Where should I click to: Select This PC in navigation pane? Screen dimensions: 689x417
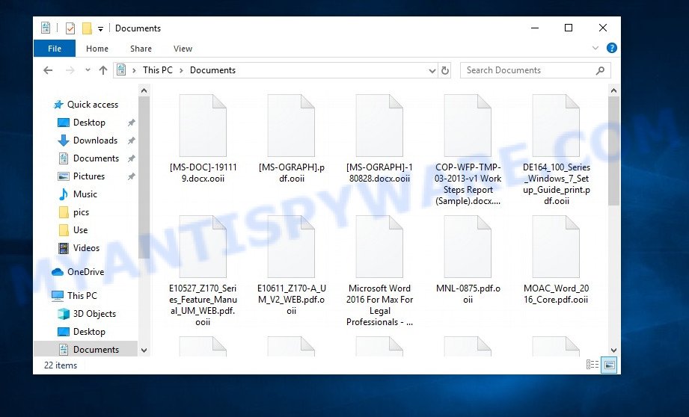[x=82, y=296]
